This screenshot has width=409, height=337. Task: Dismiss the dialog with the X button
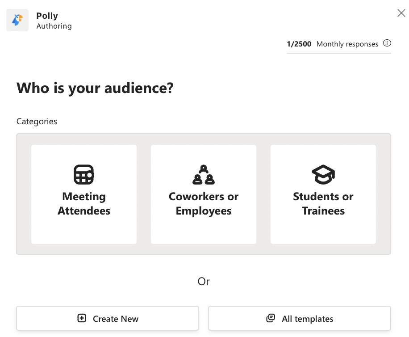(401, 13)
